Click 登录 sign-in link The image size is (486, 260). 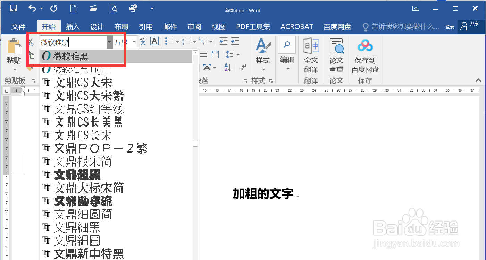click(450, 27)
